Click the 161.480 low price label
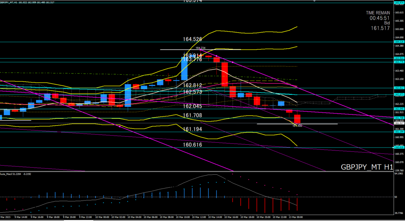 [297, 126]
